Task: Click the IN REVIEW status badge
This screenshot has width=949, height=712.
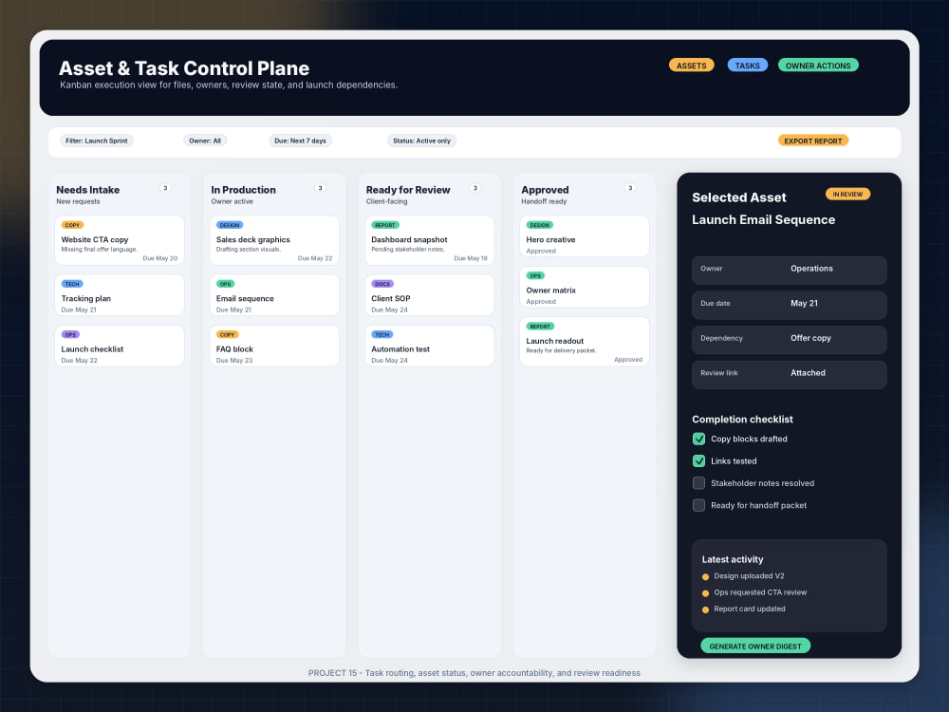Action: pos(847,194)
